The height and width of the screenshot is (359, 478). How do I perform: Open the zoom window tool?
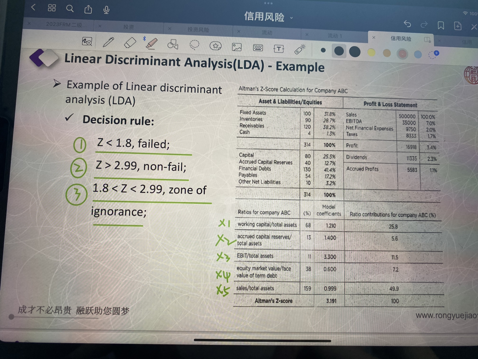[87, 42]
